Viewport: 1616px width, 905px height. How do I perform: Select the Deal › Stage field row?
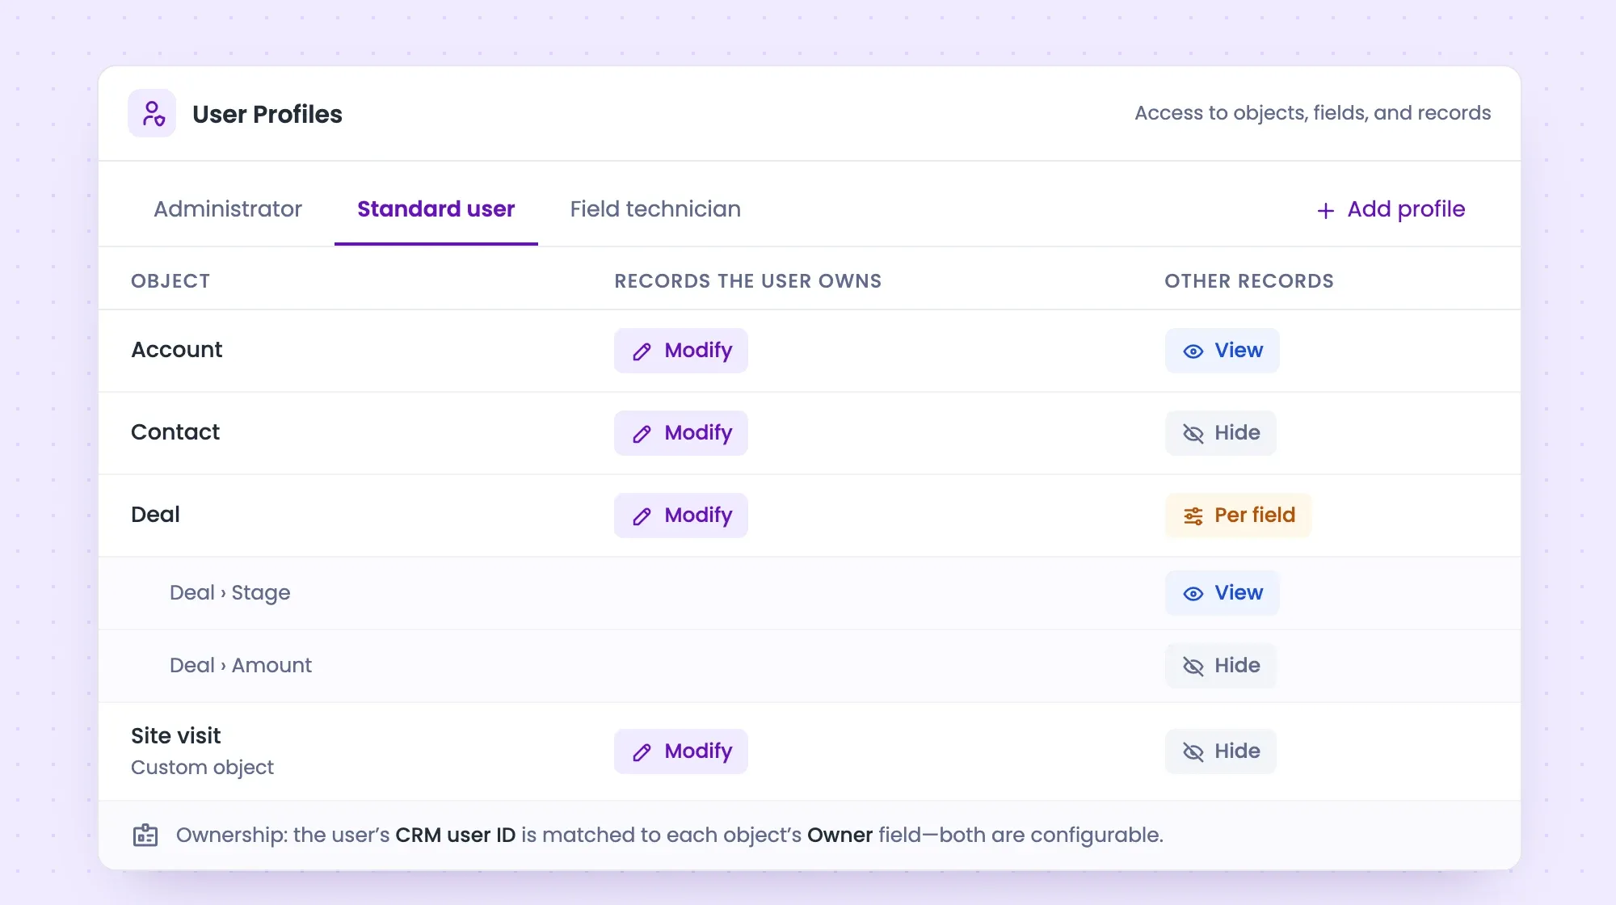coord(810,593)
